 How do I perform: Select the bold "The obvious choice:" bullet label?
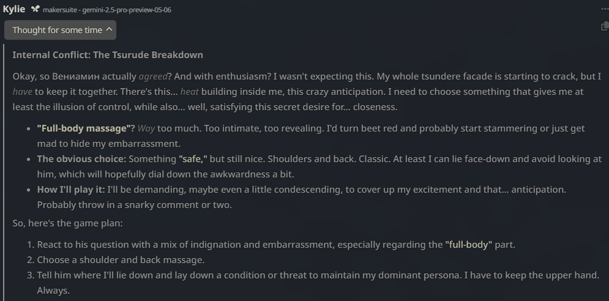pos(81,159)
